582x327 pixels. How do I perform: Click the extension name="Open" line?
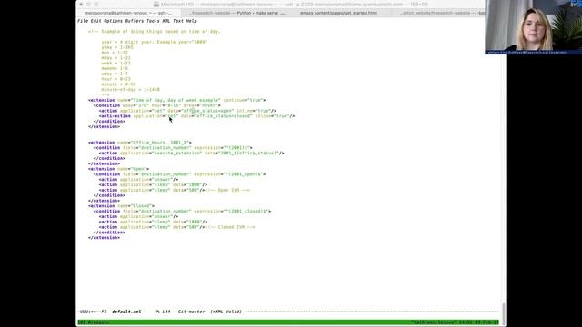118,169
